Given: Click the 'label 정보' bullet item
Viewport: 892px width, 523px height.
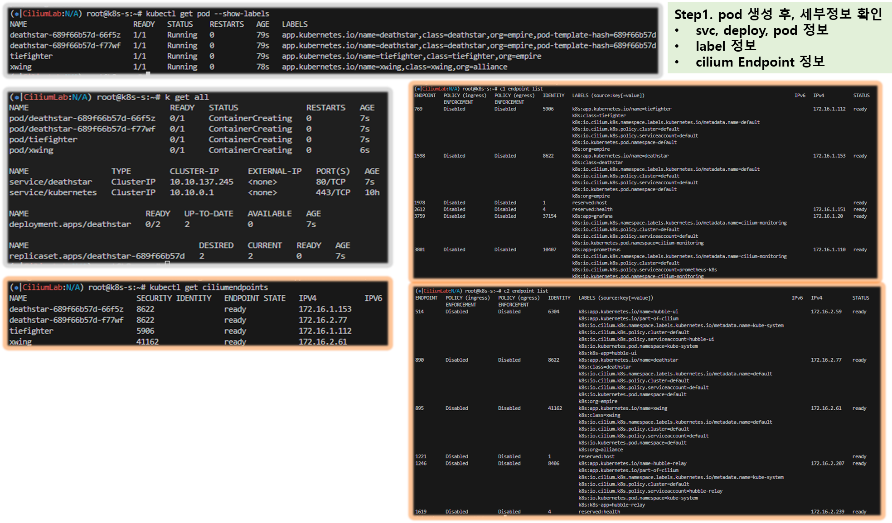Looking at the screenshot, I should click(726, 46).
